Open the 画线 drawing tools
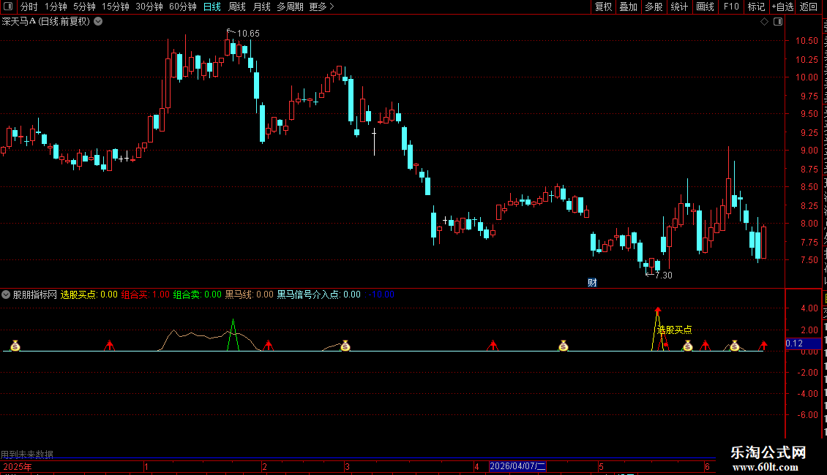The image size is (827, 475). [x=706, y=7]
